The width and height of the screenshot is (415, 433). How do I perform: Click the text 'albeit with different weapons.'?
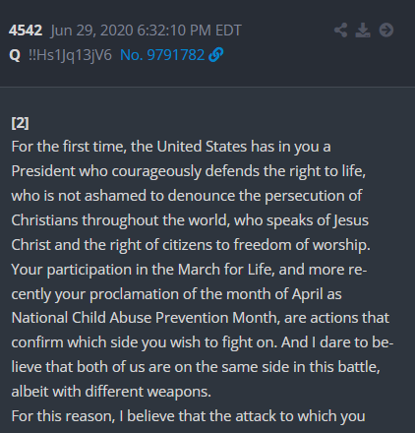111,392
